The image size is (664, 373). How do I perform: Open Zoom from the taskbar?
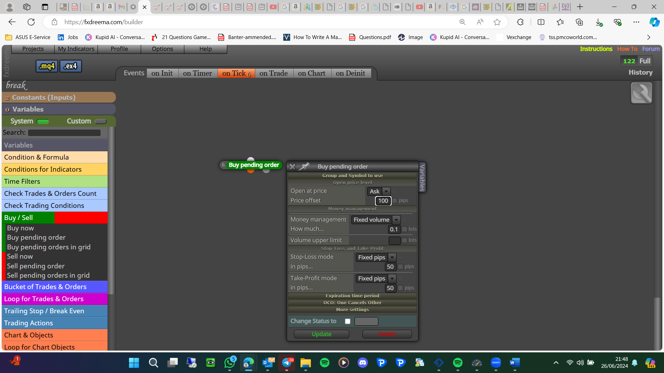(496, 363)
